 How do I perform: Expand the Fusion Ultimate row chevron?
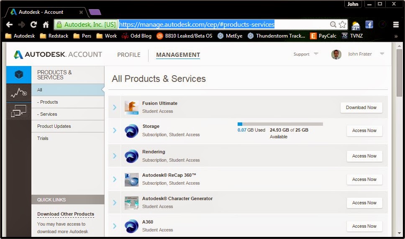click(115, 107)
